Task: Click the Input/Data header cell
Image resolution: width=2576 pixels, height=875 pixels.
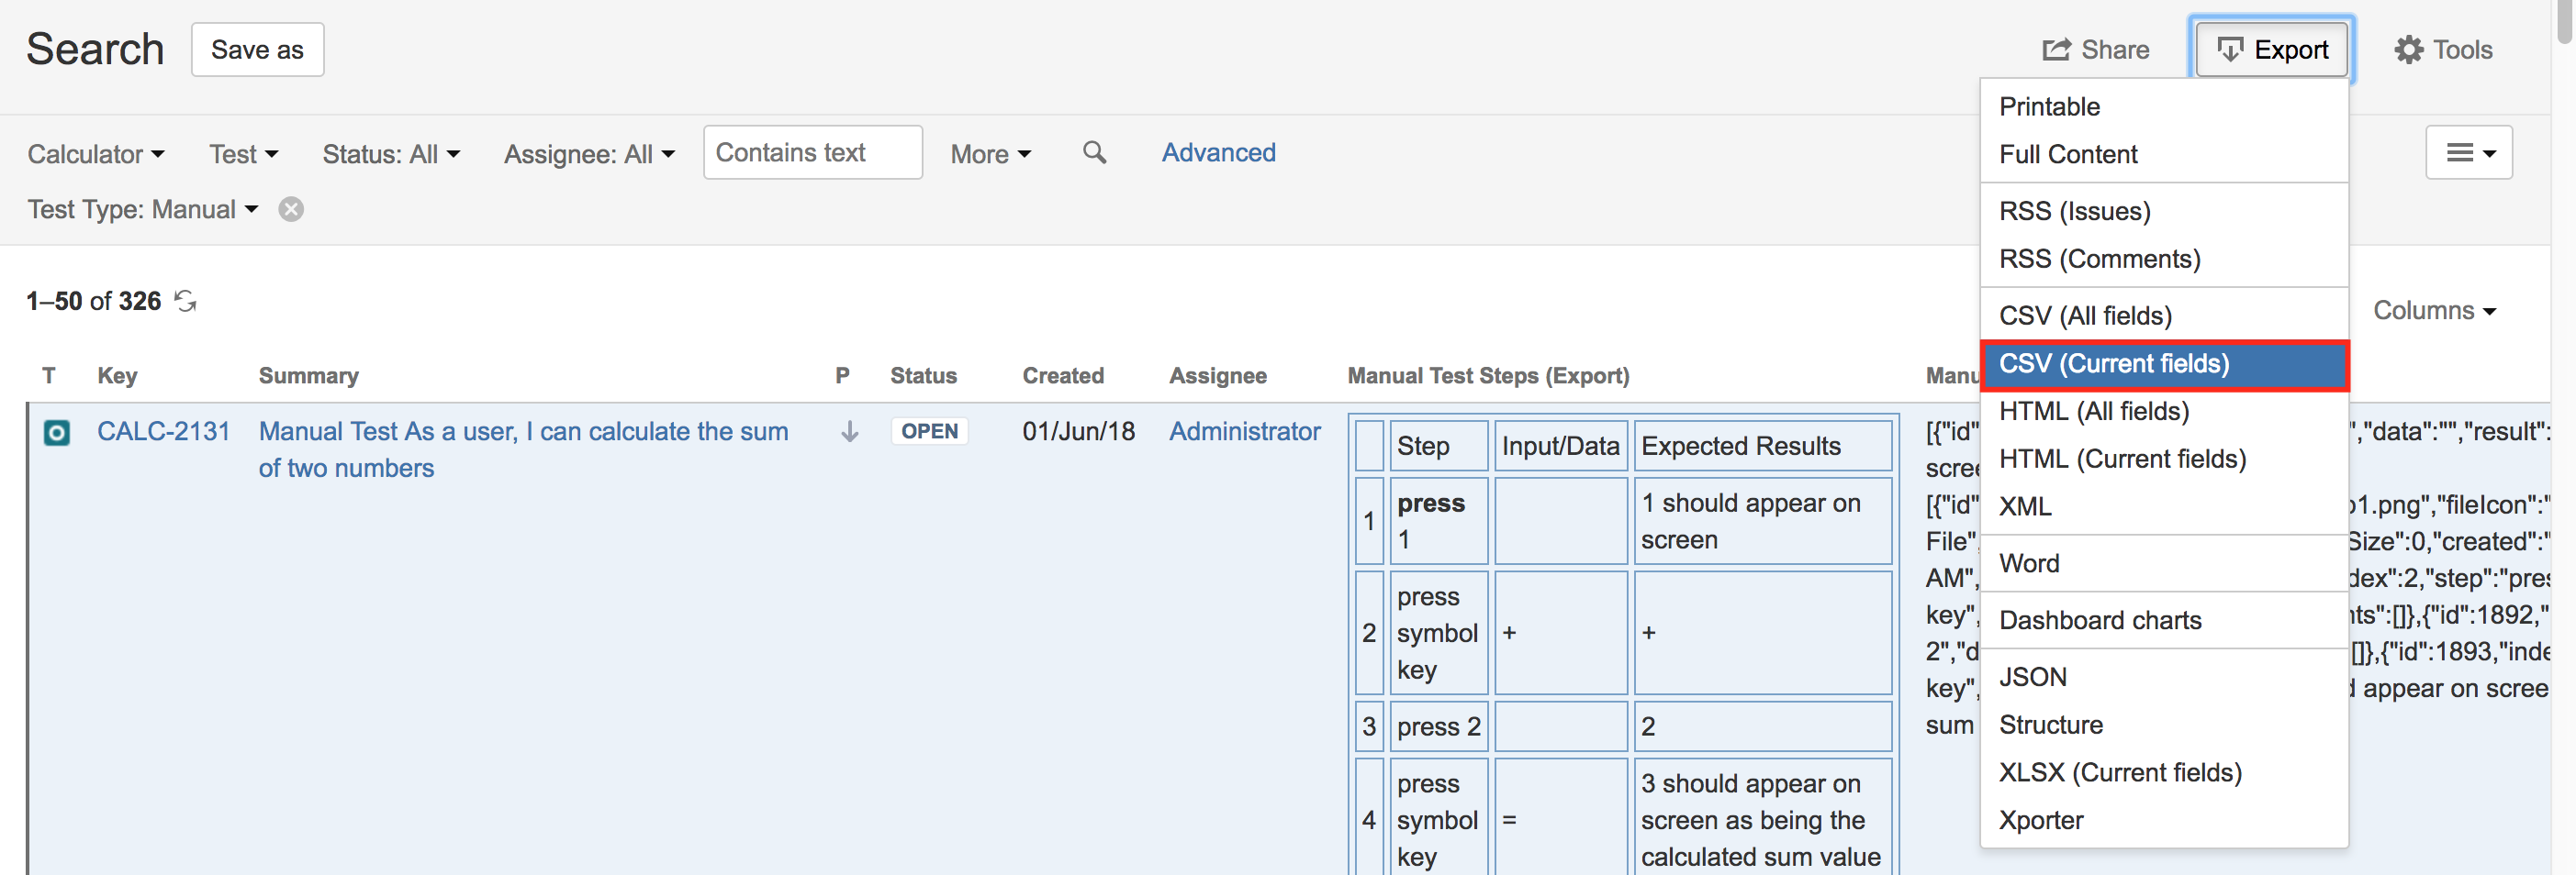Action: pyautogui.click(x=1560, y=446)
